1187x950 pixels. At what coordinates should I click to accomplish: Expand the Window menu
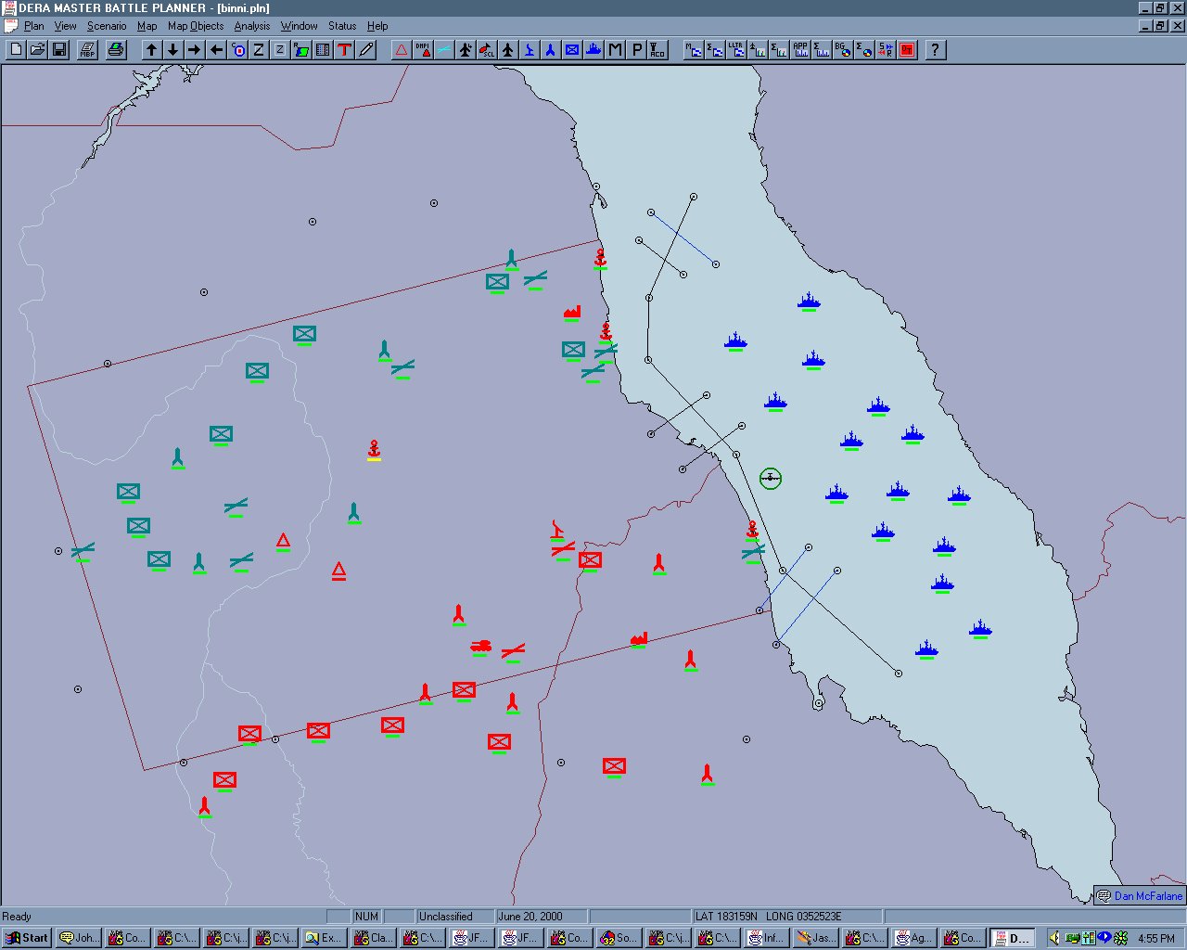pyautogui.click(x=299, y=26)
